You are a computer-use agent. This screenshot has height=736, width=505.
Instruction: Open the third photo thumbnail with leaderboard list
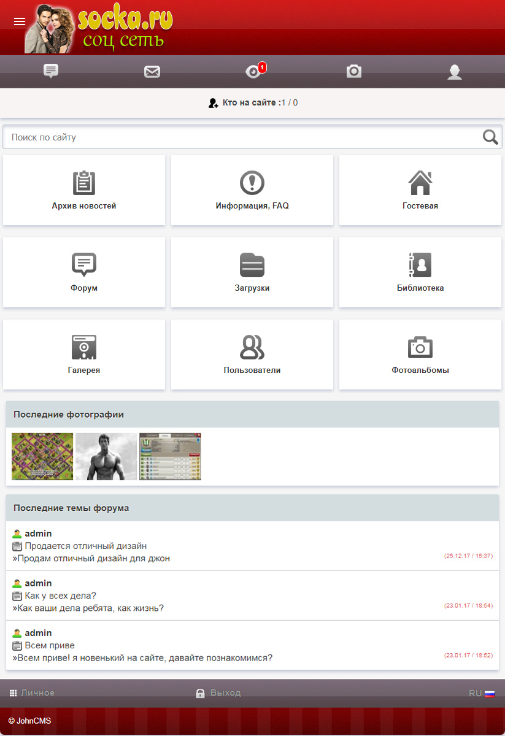click(x=170, y=456)
